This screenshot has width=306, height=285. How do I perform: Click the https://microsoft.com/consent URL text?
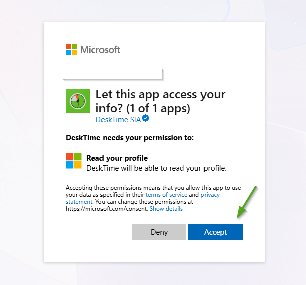click(106, 208)
